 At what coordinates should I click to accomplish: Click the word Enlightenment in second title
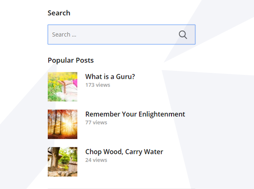pyautogui.click(x=162, y=114)
